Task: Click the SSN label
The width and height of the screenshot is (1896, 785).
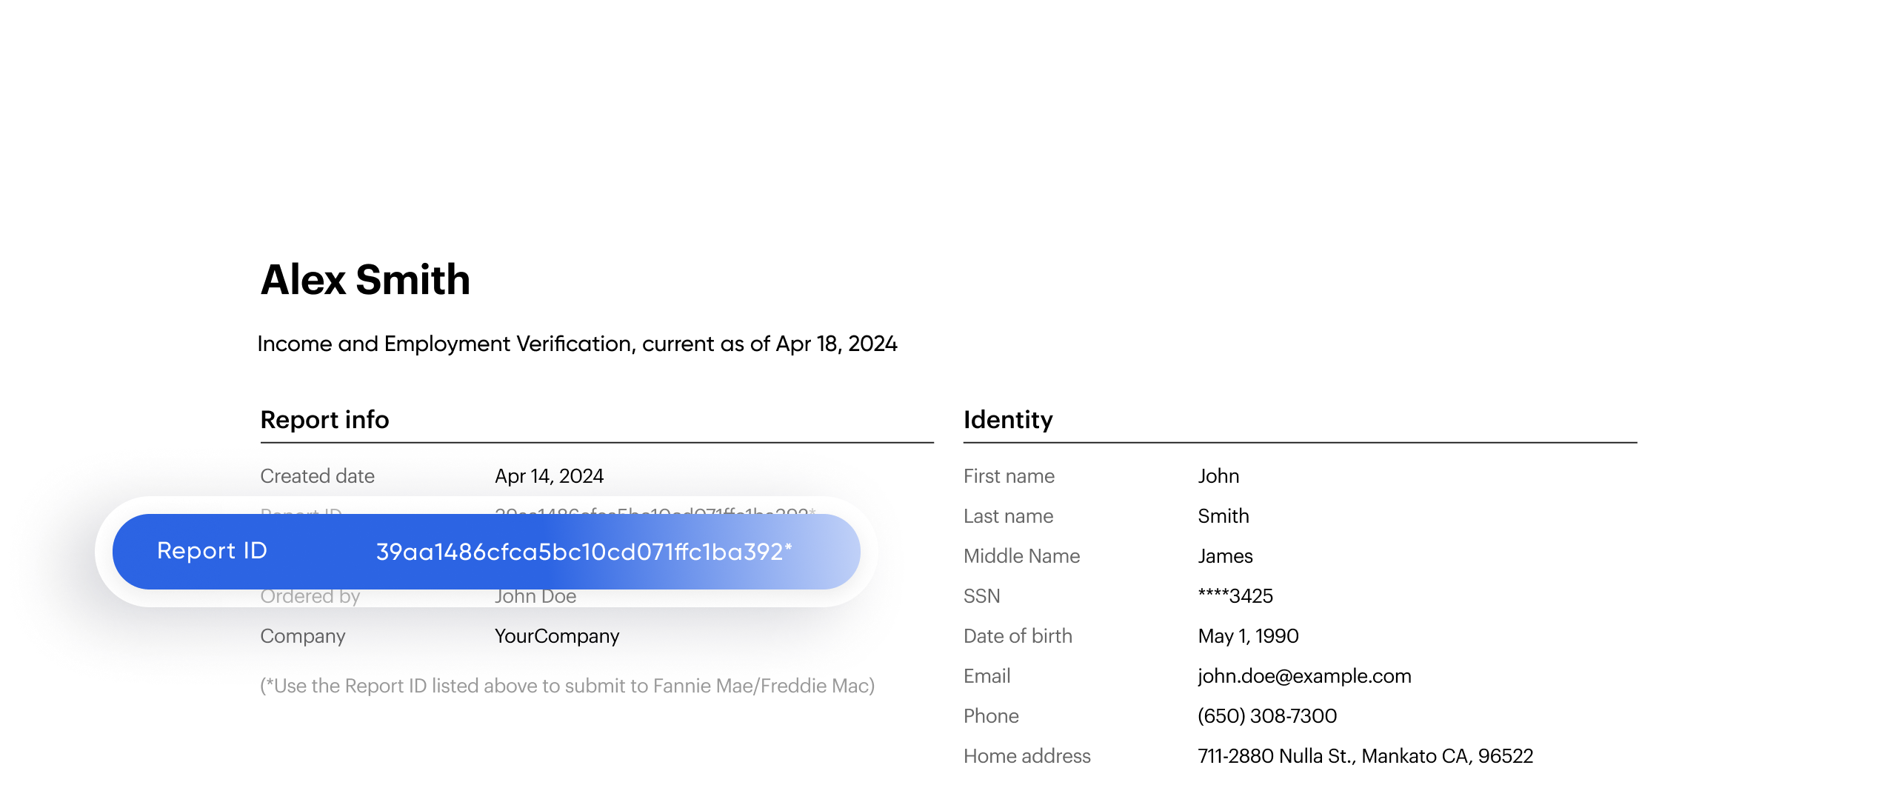Action: click(x=981, y=596)
